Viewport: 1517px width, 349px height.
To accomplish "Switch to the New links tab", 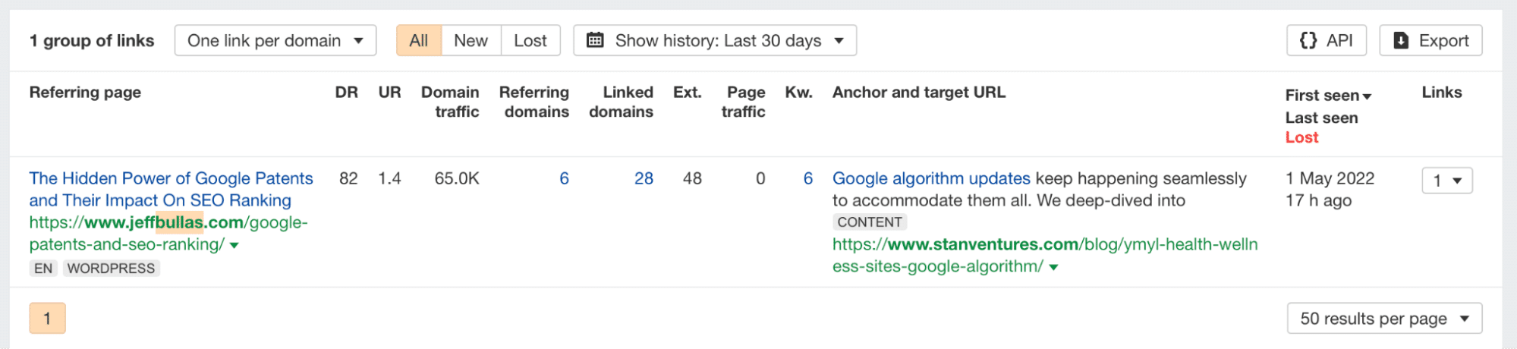I will coord(471,40).
